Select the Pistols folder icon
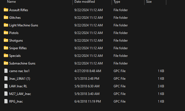Screen dimensions: 185x111 6,33
